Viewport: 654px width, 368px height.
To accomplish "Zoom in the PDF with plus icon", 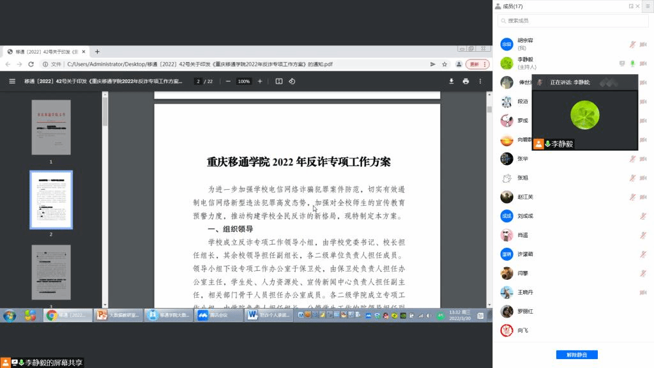I will click(x=260, y=81).
